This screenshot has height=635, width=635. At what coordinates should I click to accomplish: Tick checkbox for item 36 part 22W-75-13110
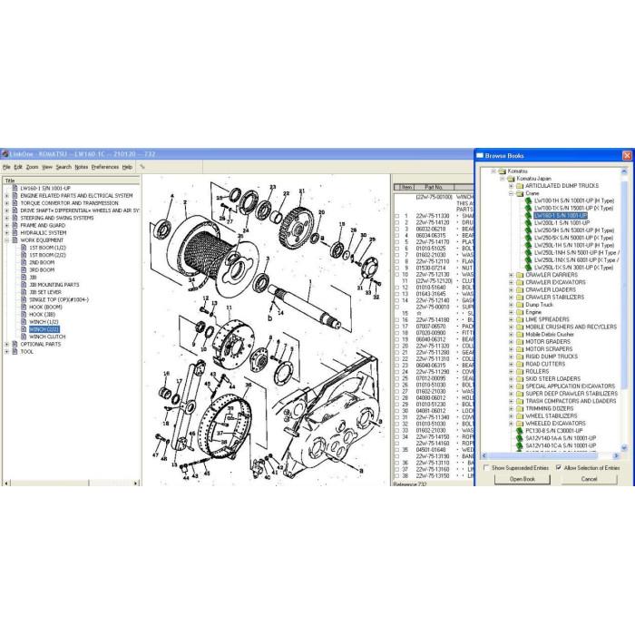coord(397,463)
